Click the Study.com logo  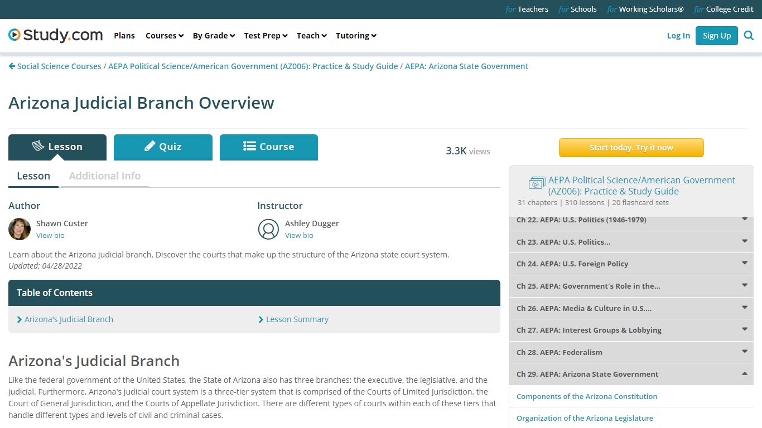[x=56, y=35]
